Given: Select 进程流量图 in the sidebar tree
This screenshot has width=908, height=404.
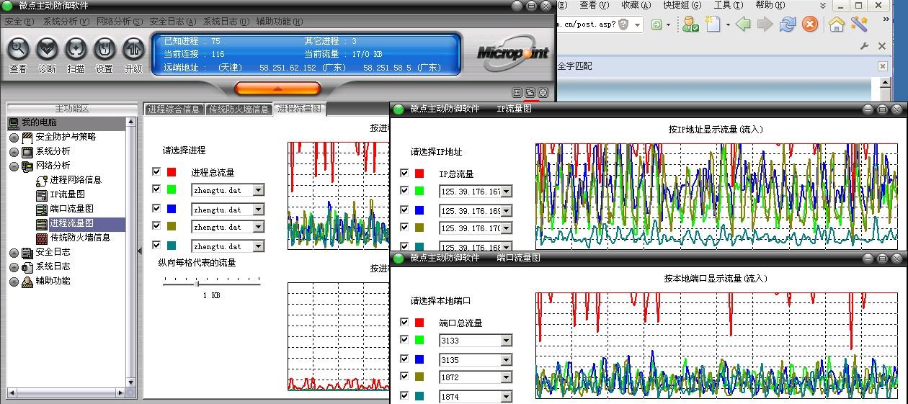Looking at the screenshot, I should click(71, 223).
